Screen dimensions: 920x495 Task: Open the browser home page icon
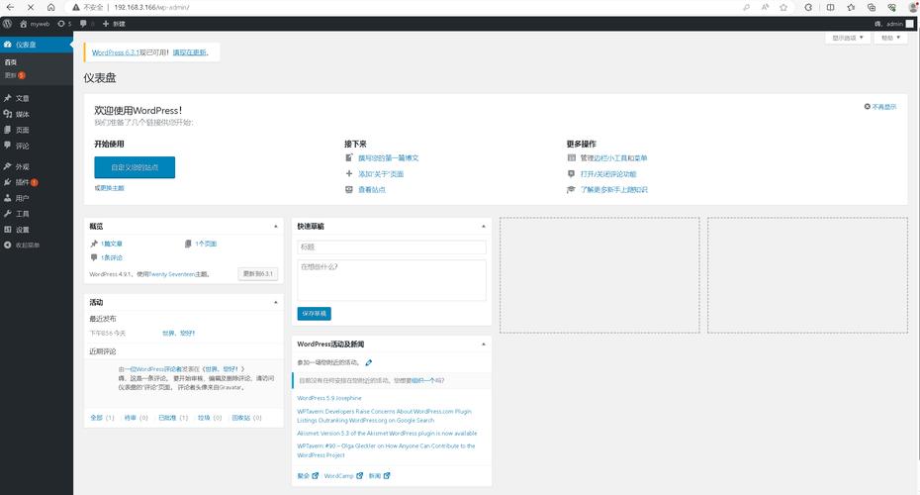click(x=51, y=7)
